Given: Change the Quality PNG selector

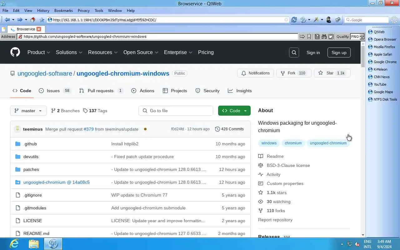Looking at the screenshot, I should click(357, 37).
